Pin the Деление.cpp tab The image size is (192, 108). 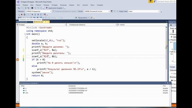pos(46,22)
